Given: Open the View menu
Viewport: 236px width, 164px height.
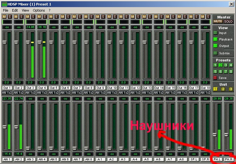Looking at the screenshot, I should point(25,10).
